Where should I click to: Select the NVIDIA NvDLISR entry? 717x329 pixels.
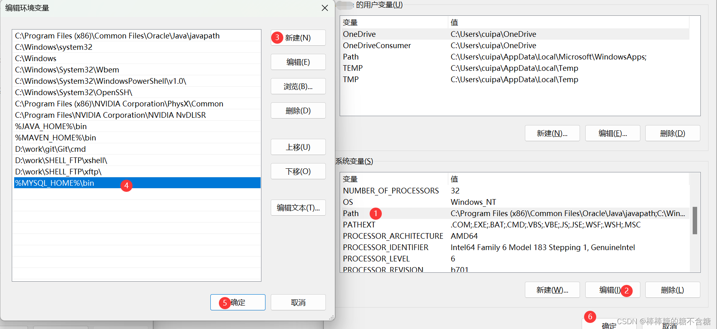coord(137,115)
